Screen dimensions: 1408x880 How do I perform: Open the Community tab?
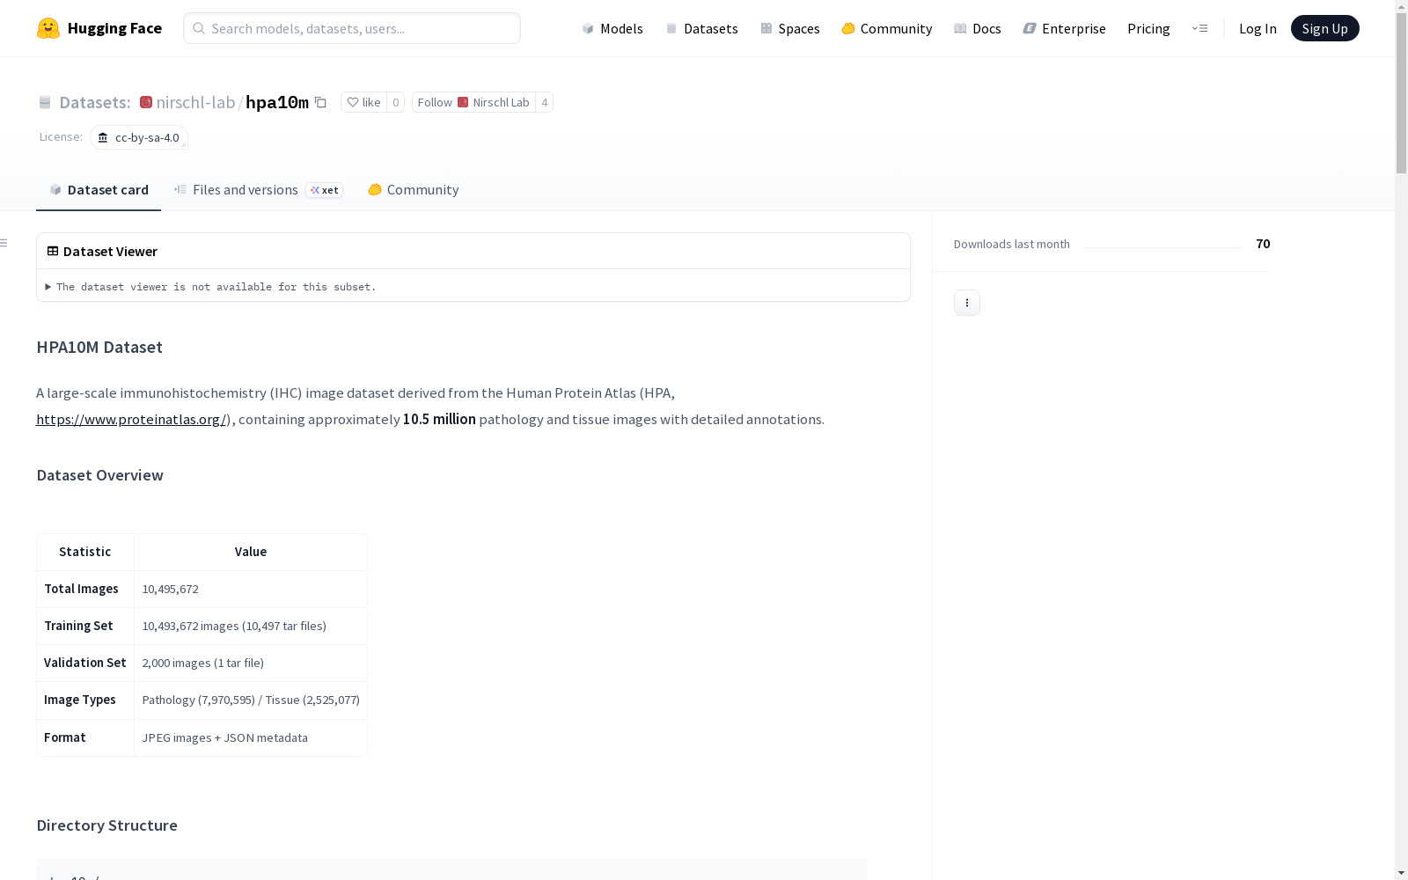pos(413,189)
